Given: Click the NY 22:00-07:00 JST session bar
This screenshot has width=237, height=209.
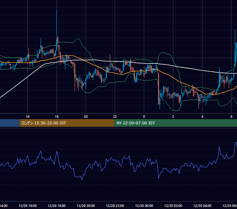Looking at the screenshot, I should pos(175,123).
